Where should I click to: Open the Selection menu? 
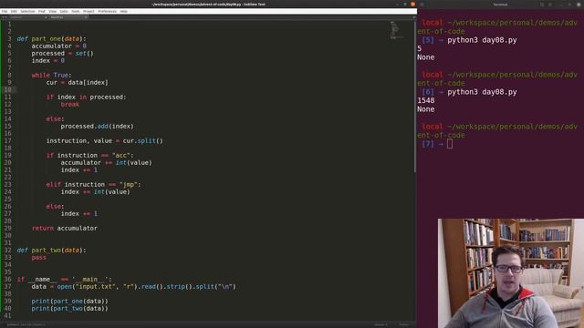[x=27, y=11]
